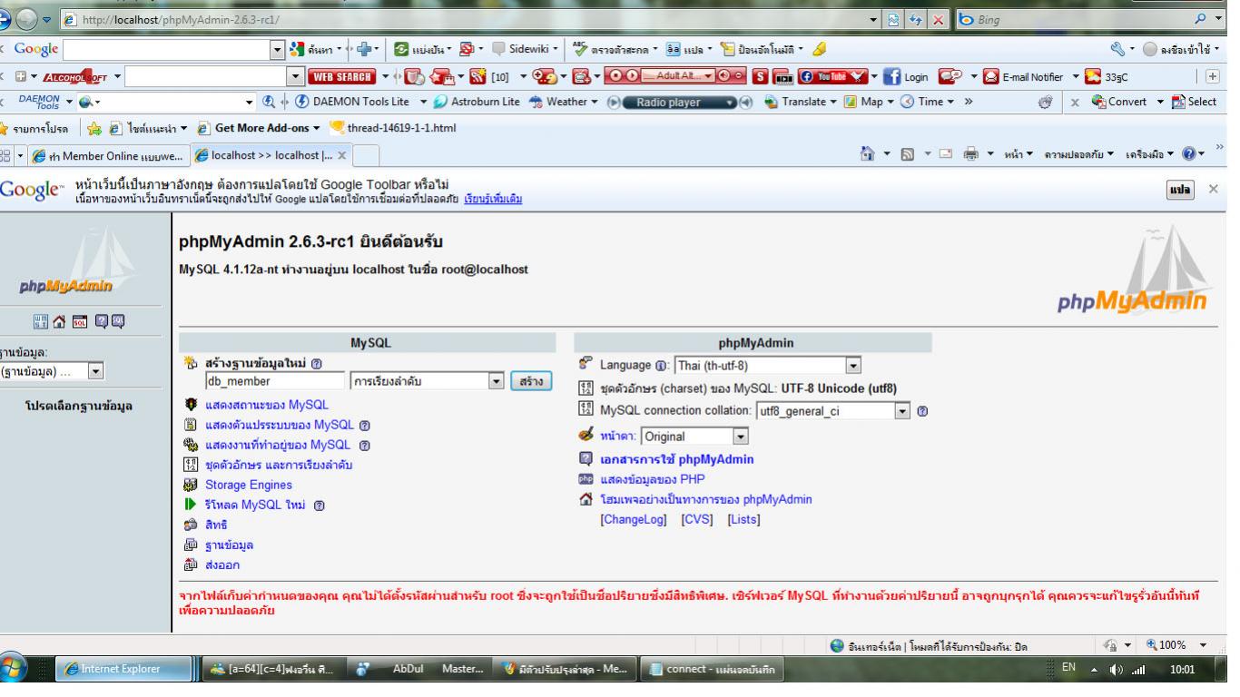Click the export icon in MySQL list
The width and height of the screenshot is (1240, 697).
pos(190,564)
